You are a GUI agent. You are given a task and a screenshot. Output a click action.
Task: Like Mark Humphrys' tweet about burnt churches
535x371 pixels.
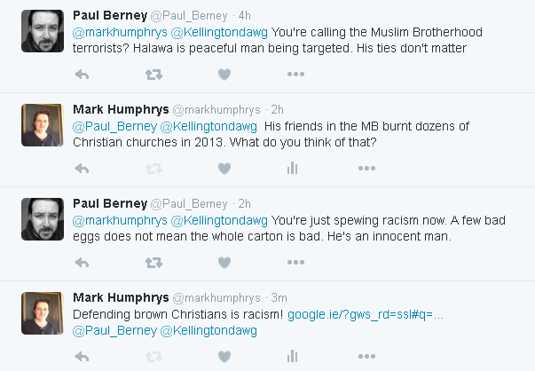click(x=224, y=168)
